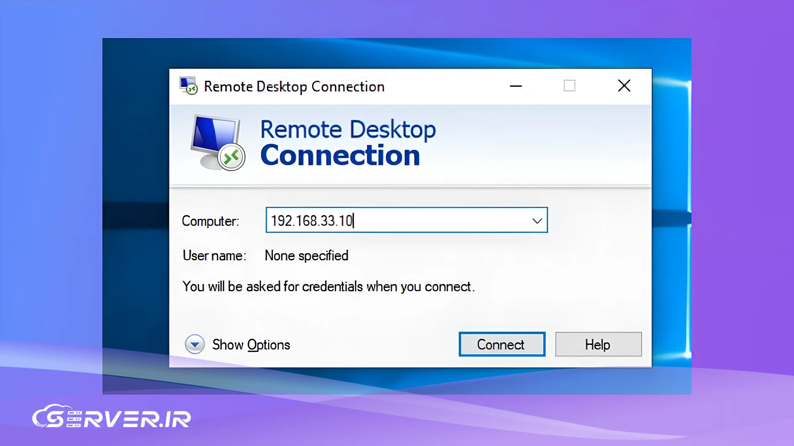This screenshot has width=794, height=446.
Task: Click the None specified user name text
Action: click(306, 256)
